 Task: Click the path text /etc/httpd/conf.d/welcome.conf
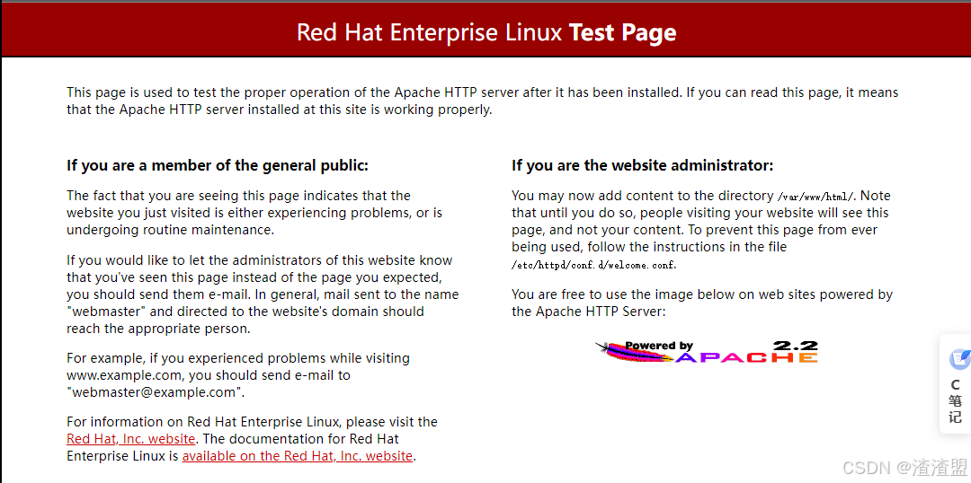[x=594, y=266]
